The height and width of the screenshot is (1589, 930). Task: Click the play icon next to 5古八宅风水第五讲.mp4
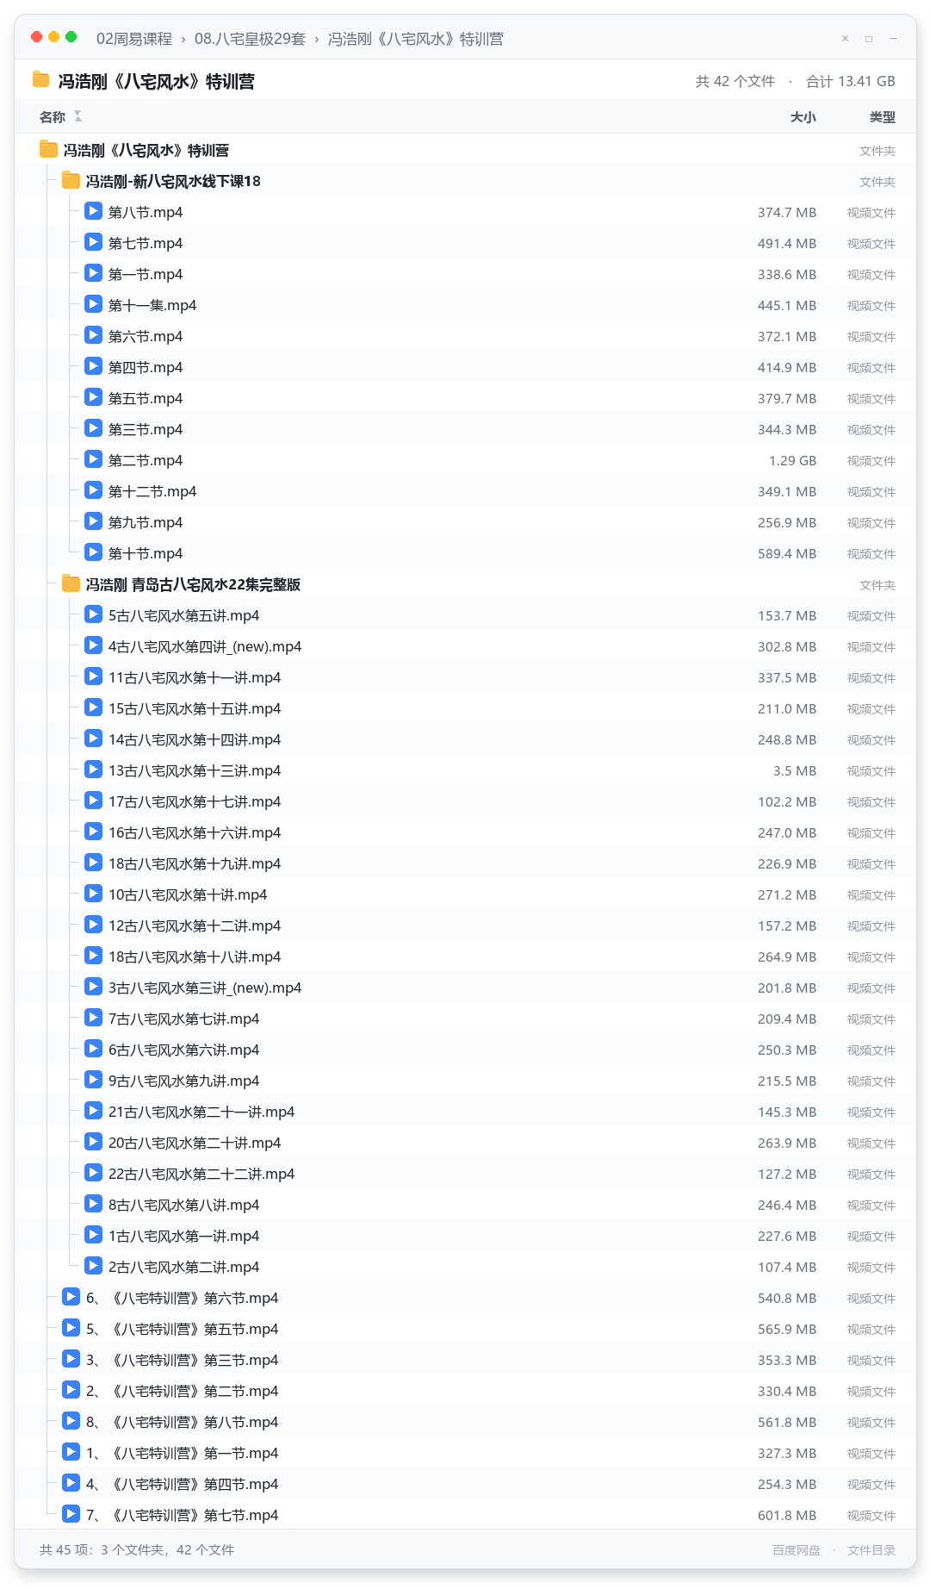(94, 614)
